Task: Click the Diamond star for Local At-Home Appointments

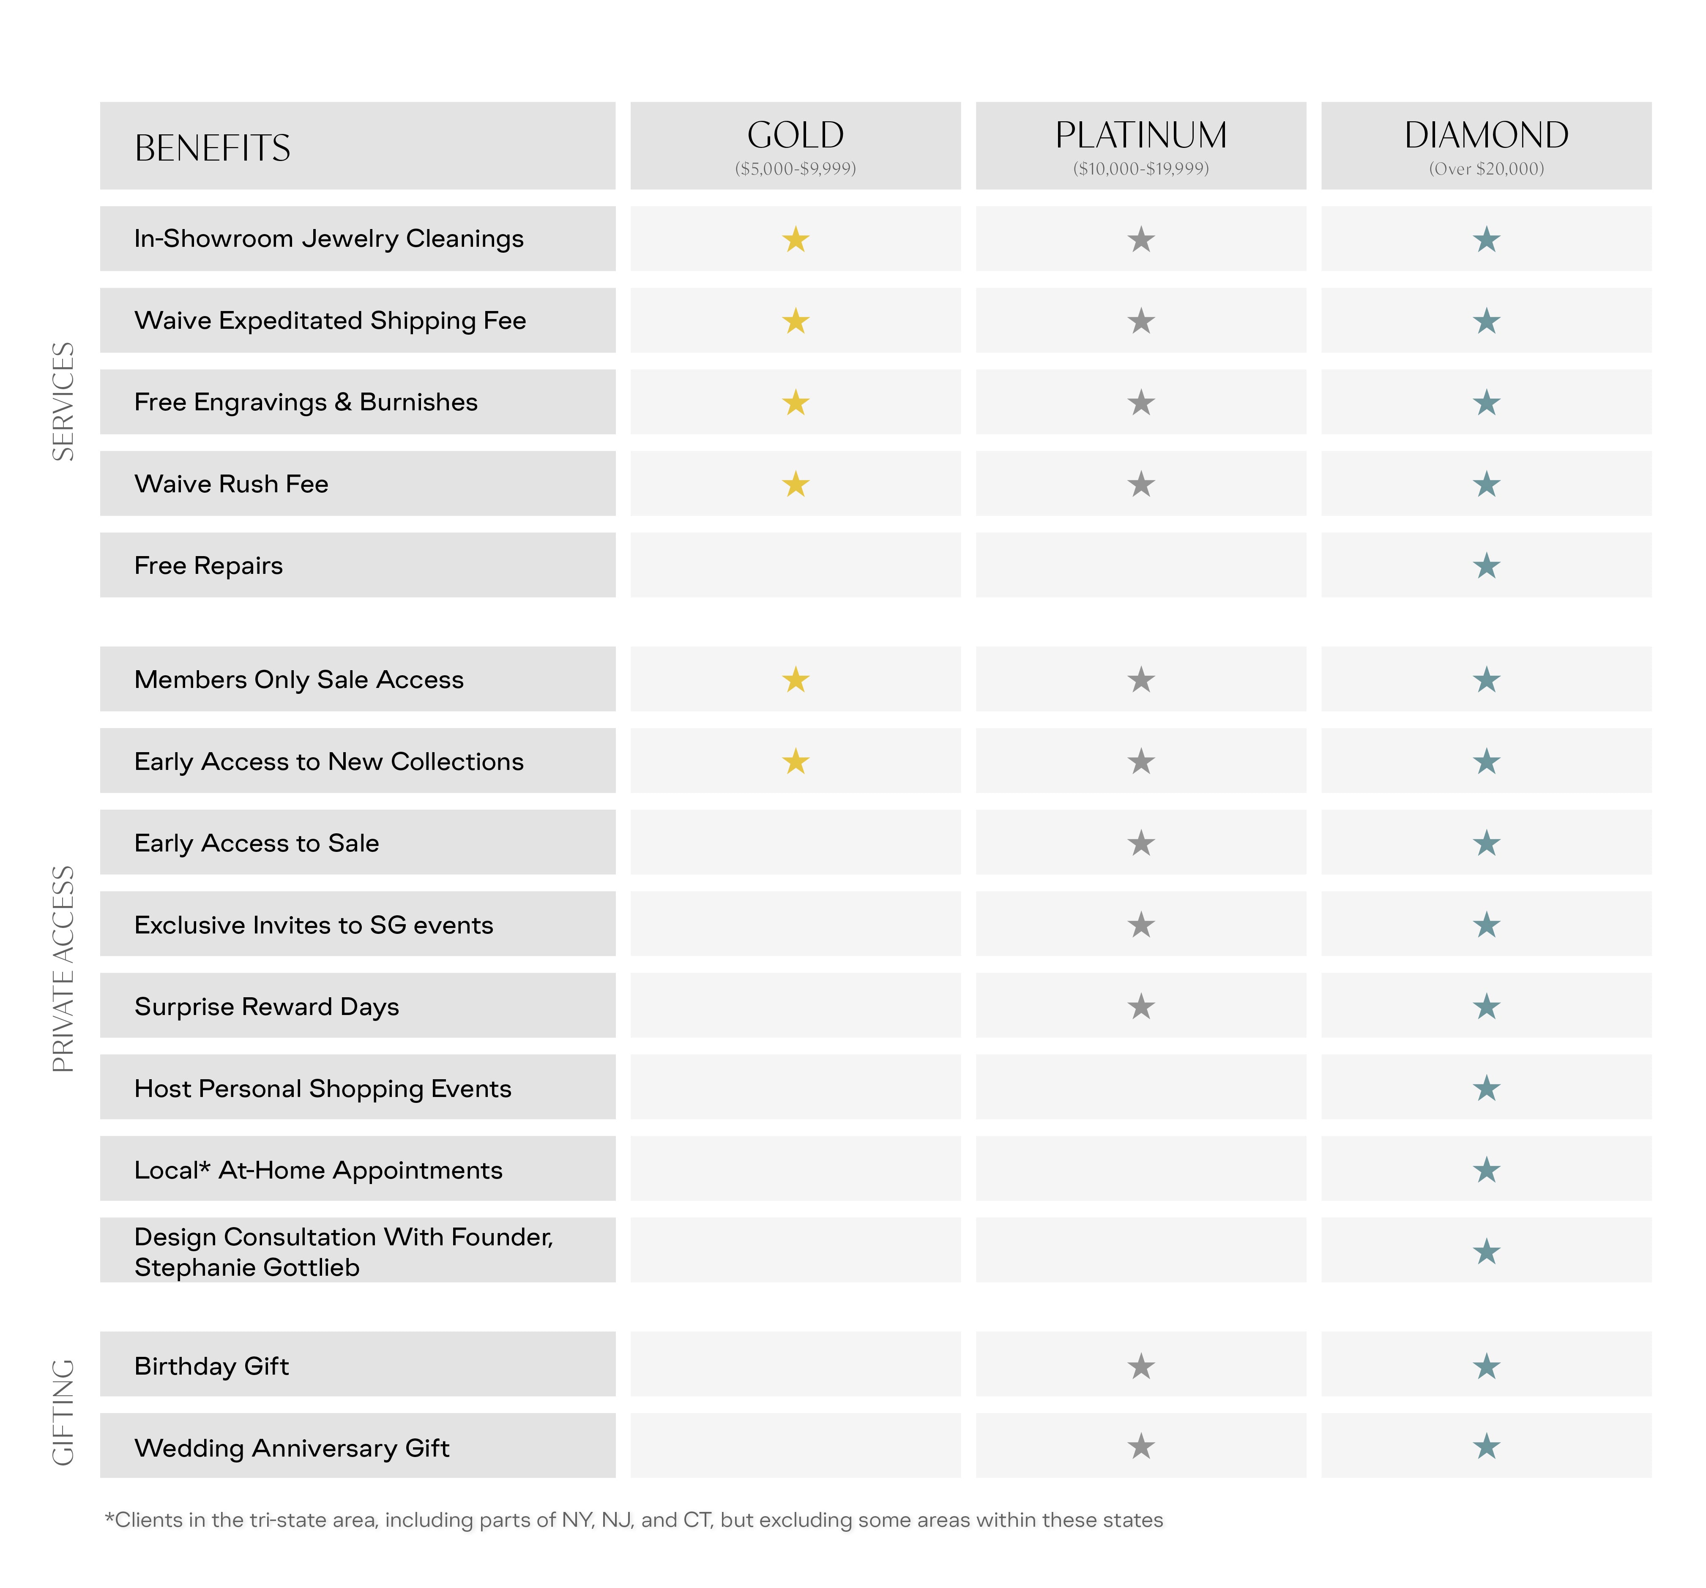Action: pyautogui.click(x=1485, y=1170)
